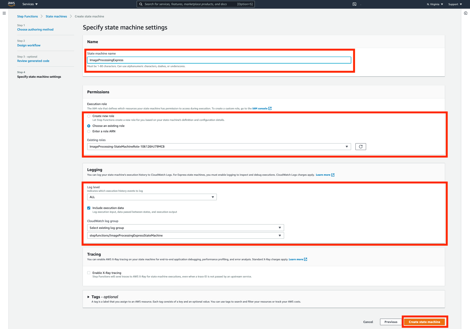Click the search magnifier icon
This screenshot has height=329, width=470.
(141, 4)
